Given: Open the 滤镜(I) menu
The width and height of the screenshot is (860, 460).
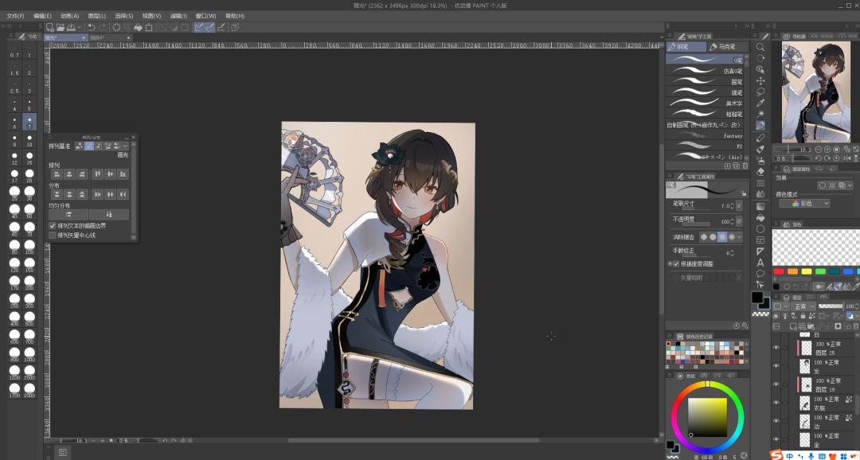Looking at the screenshot, I should pos(178,16).
